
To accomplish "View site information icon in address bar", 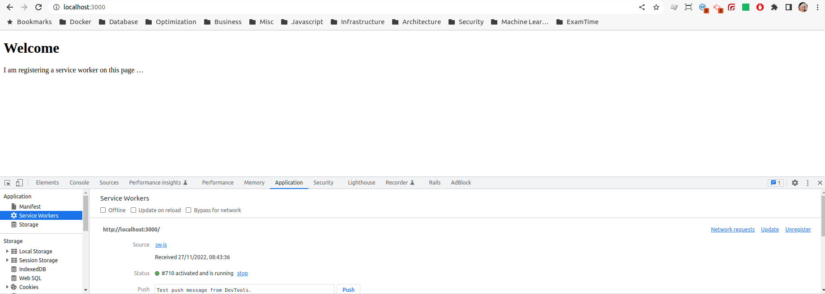I will (x=56, y=7).
